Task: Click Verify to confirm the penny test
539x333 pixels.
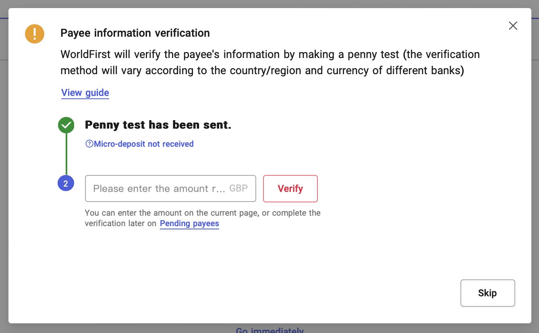Action: (290, 188)
